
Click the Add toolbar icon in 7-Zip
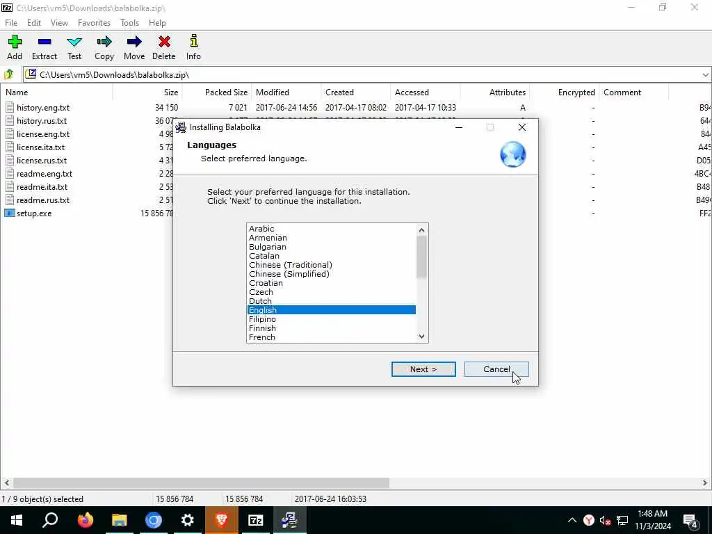tap(15, 42)
